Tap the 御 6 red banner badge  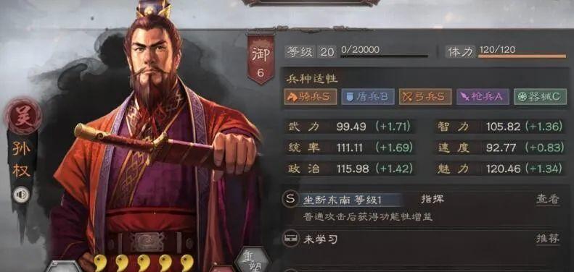[x=261, y=59]
